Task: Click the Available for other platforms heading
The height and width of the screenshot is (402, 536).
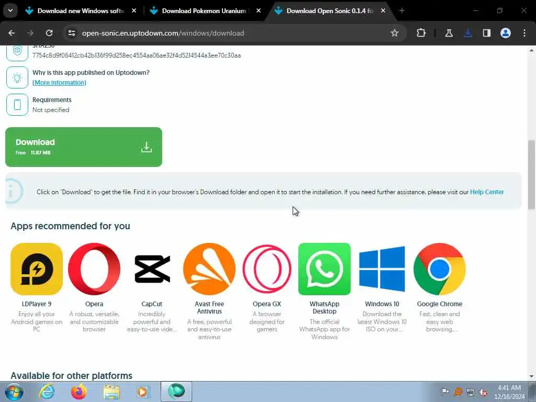Action: click(x=71, y=376)
